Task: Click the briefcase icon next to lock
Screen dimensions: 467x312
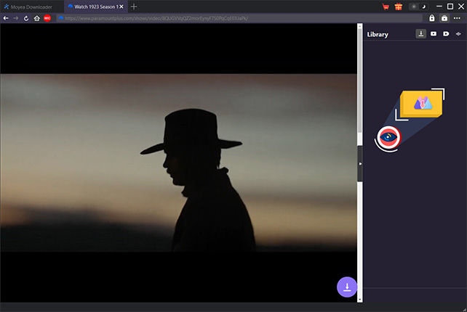Action: 444,18
